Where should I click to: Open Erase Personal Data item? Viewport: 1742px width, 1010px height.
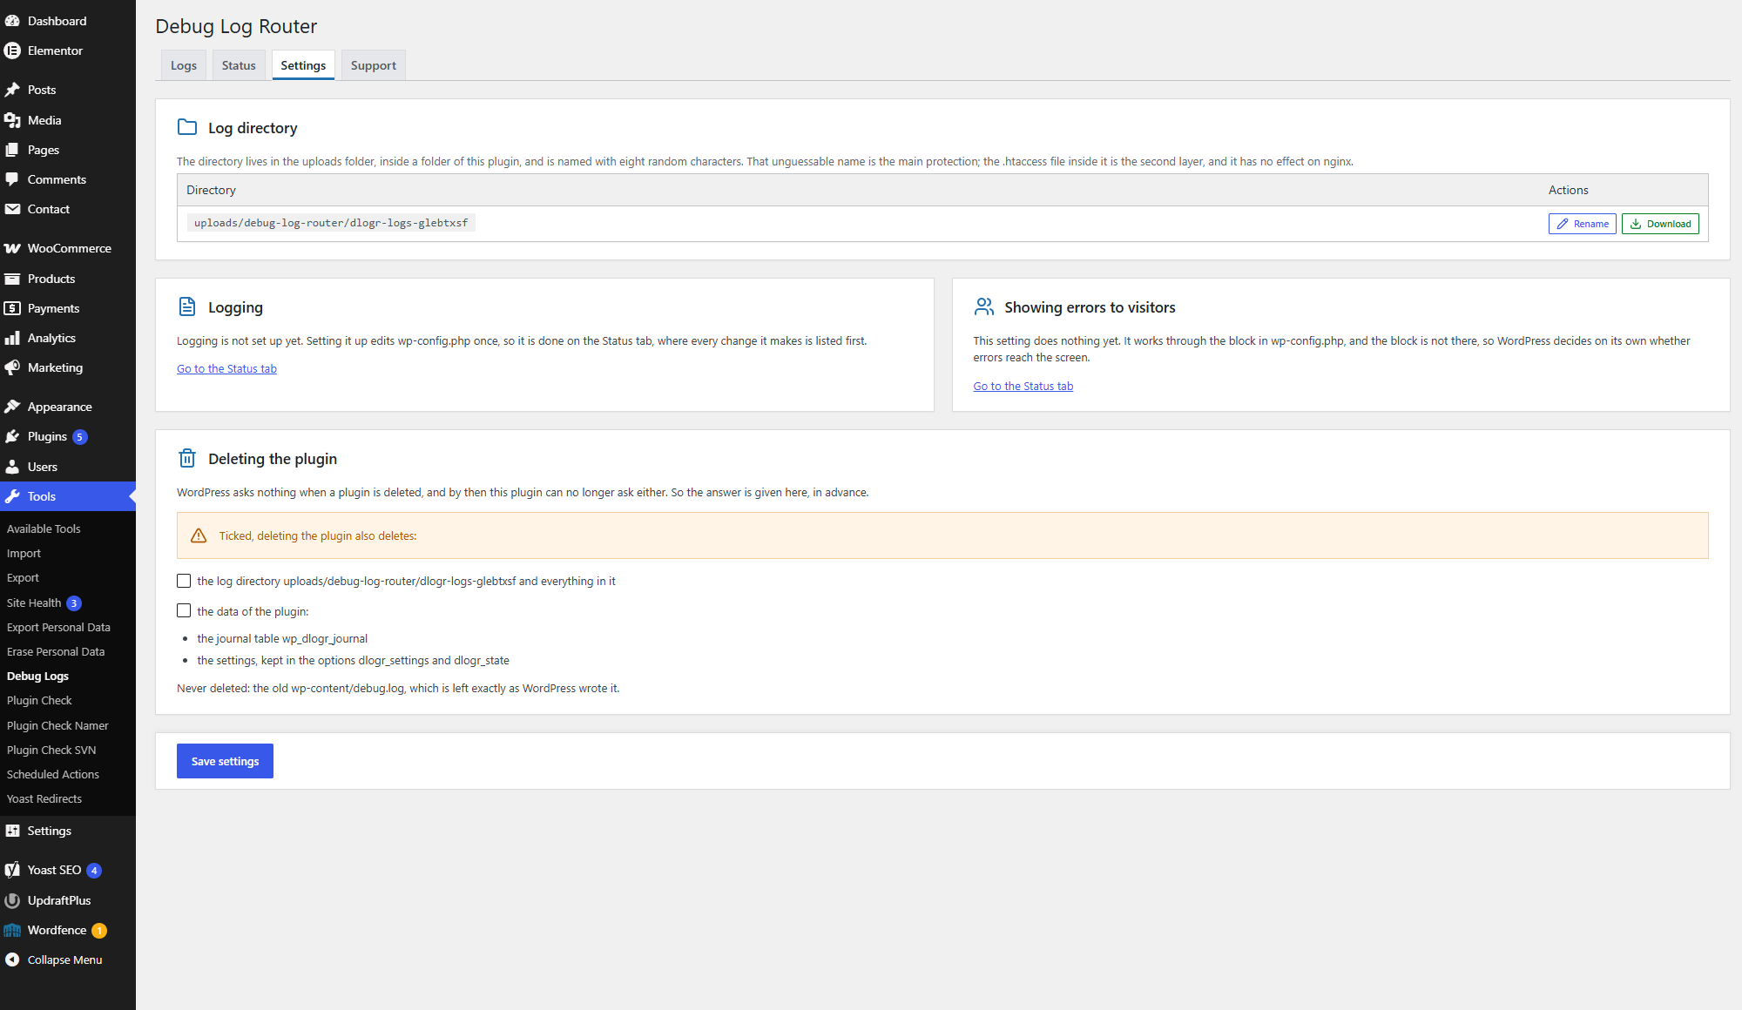pyautogui.click(x=56, y=651)
